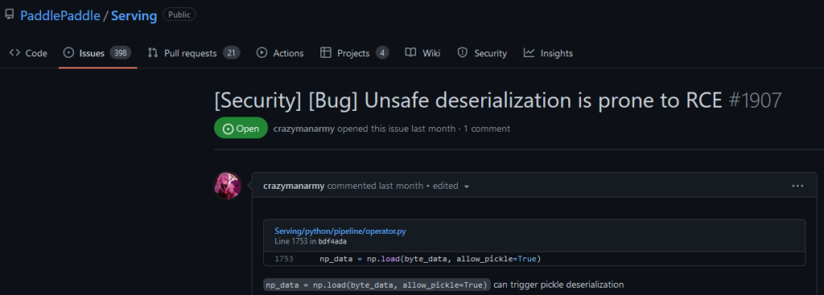Viewport: 824px width, 295px height.
Task: Click the Security shield icon
Action: click(x=463, y=52)
